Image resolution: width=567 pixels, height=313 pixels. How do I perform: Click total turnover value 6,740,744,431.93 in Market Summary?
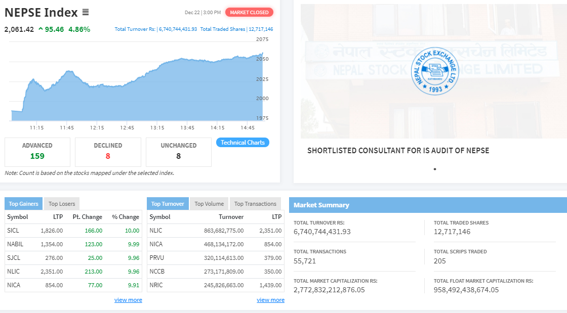[322, 232]
